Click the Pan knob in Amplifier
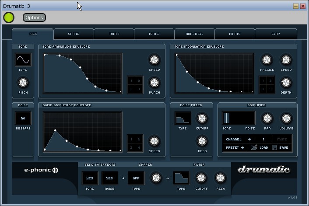 tap(267, 119)
